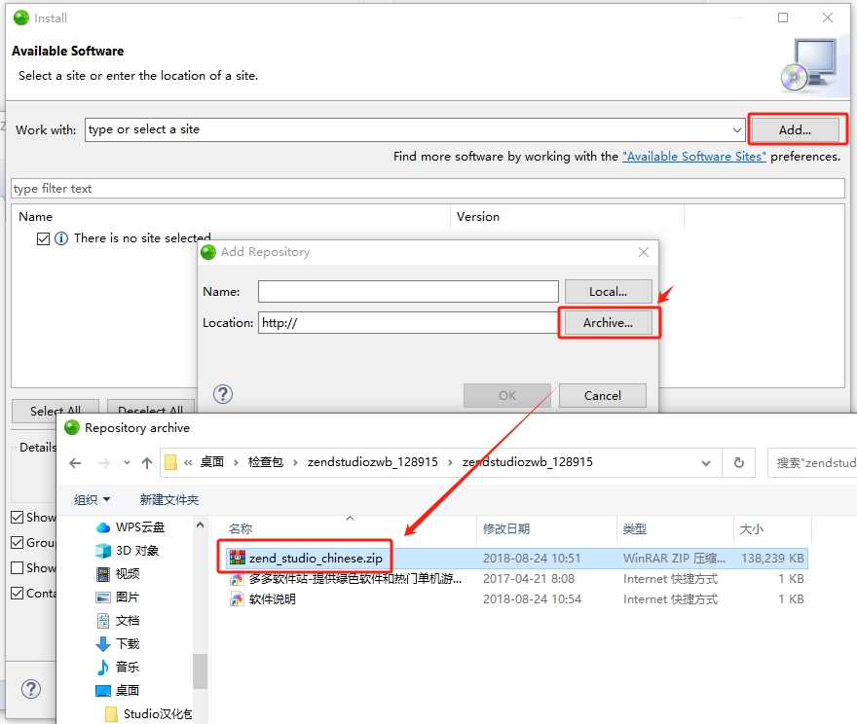Screen dimensions: 857x724
Task: Click Deselect All button in Install window
Action: 150,411
